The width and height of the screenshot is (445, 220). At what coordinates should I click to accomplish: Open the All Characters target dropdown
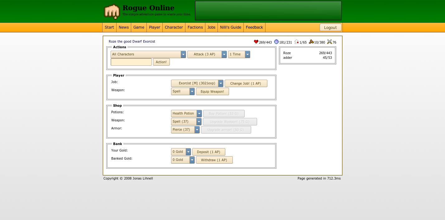pos(148,54)
